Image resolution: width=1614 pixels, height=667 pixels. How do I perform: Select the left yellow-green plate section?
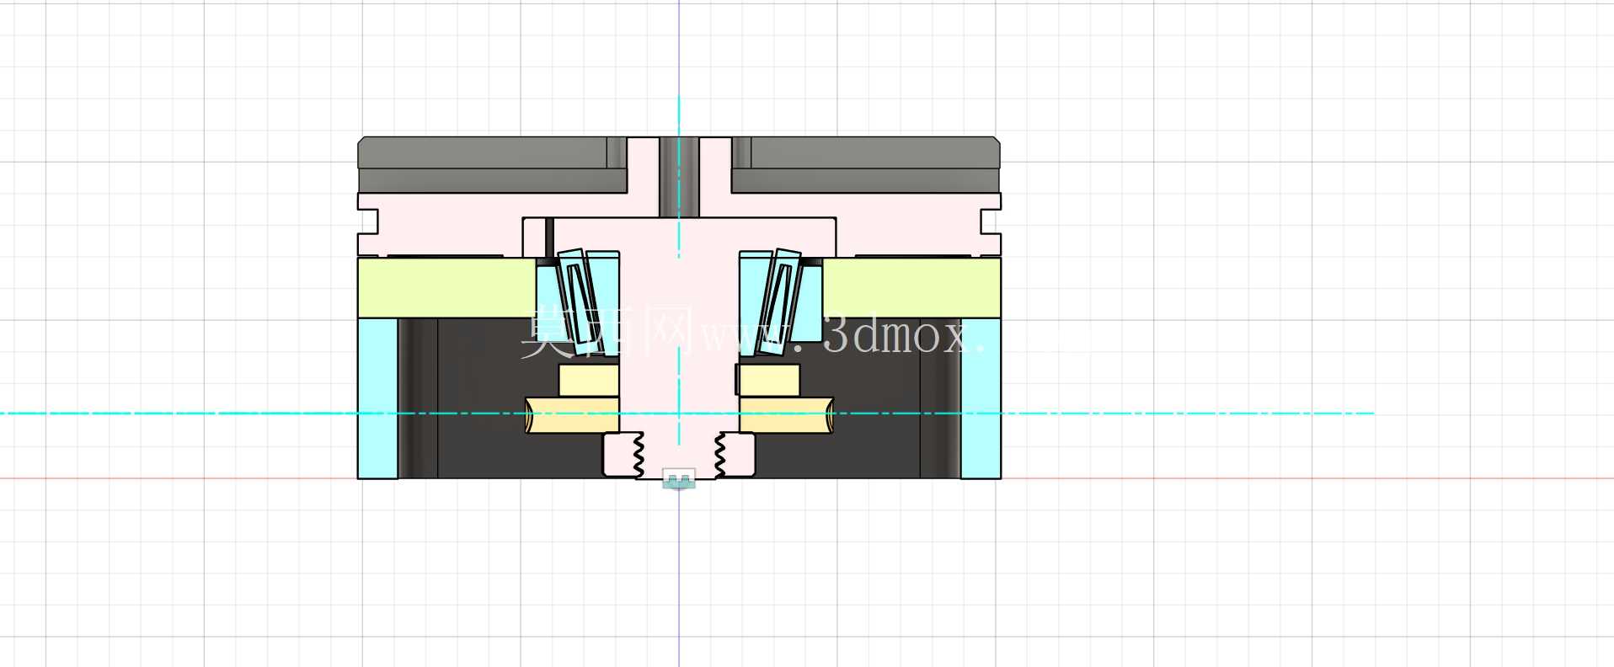pos(446,288)
